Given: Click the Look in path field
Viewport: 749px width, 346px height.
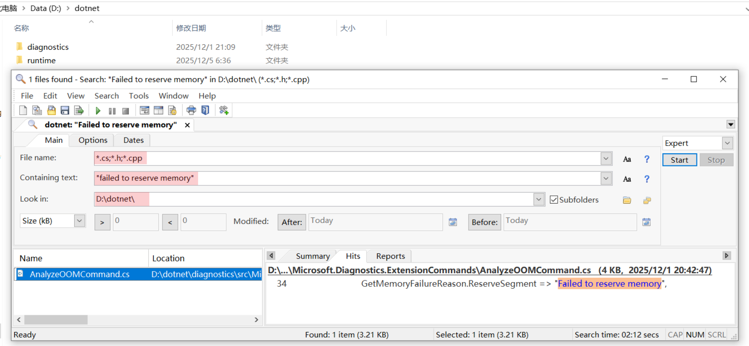Looking at the screenshot, I should tap(313, 199).
